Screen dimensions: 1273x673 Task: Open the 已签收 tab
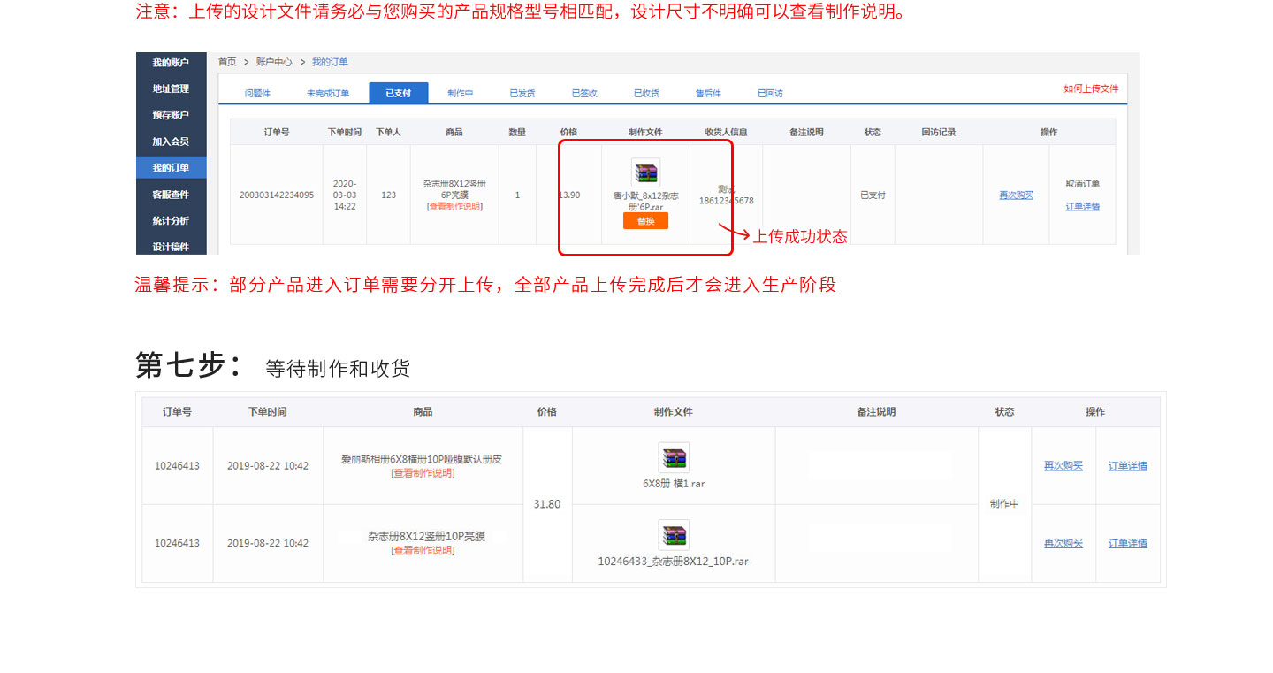[x=584, y=93]
